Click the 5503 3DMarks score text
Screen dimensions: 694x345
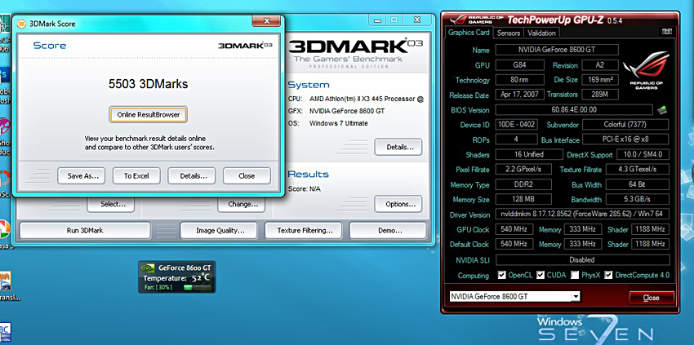[x=149, y=84]
